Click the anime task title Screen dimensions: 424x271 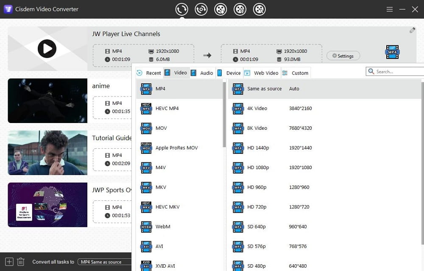(101, 86)
